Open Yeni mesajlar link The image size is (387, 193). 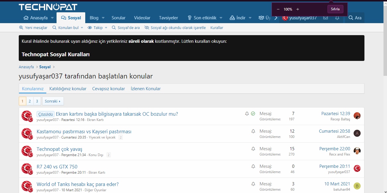[x=33, y=28]
